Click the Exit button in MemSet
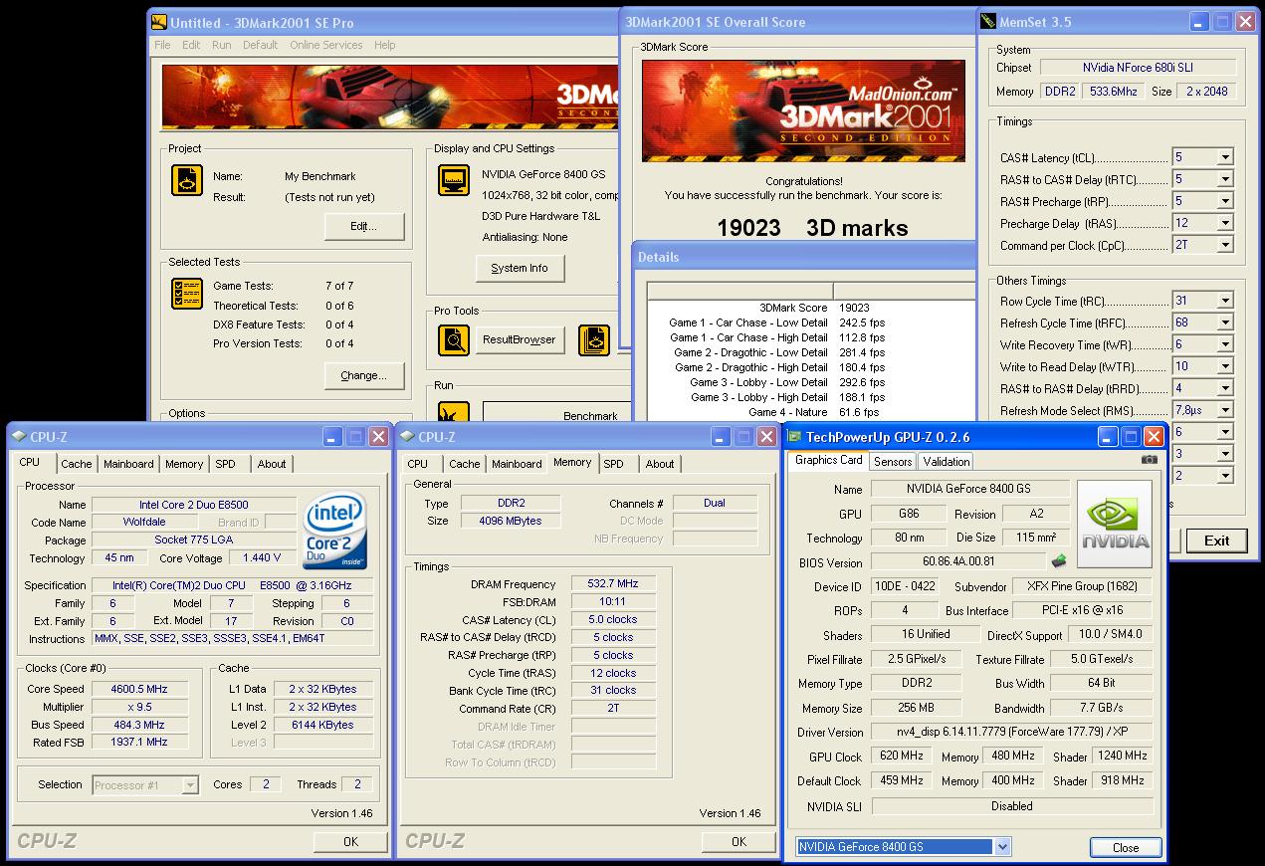The width and height of the screenshot is (1265, 866). coord(1216,541)
